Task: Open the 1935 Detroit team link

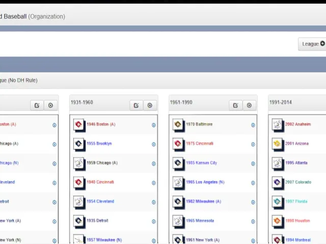Action: [x=97, y=221]
